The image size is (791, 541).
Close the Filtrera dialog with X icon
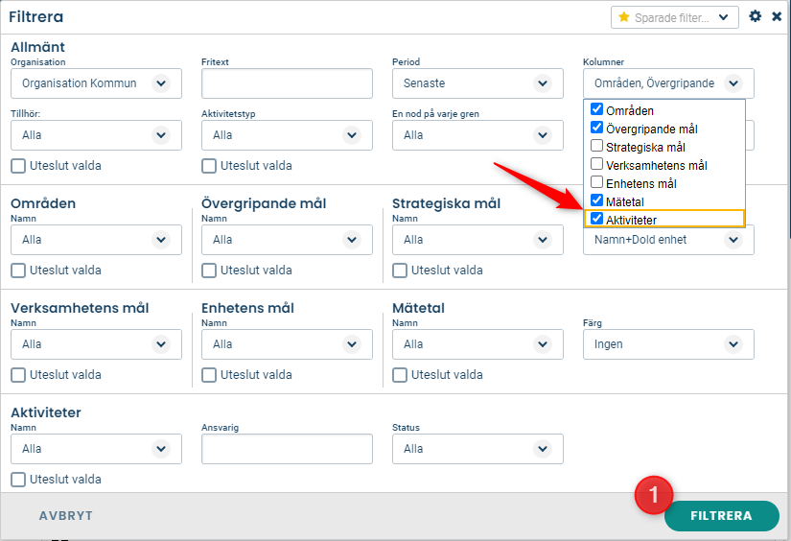click(x=777, y=16)
